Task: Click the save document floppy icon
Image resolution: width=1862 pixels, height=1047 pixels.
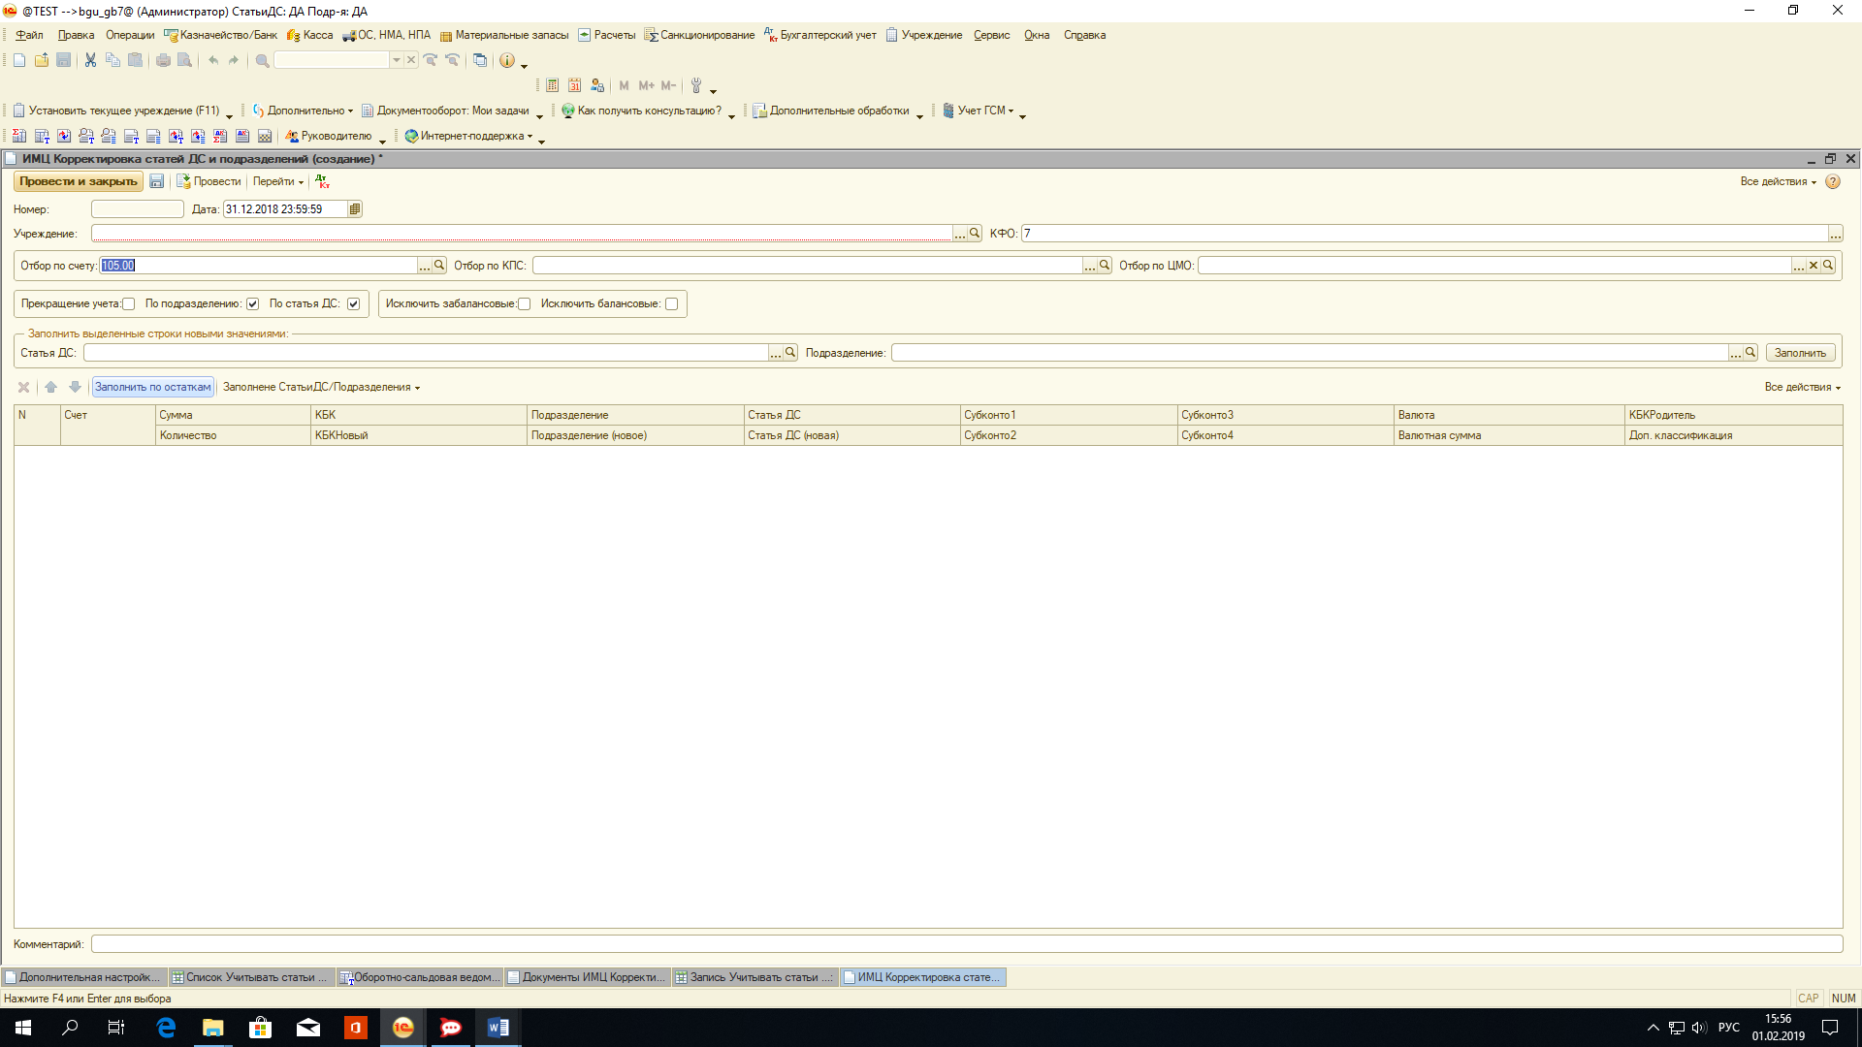Action: 156,181
